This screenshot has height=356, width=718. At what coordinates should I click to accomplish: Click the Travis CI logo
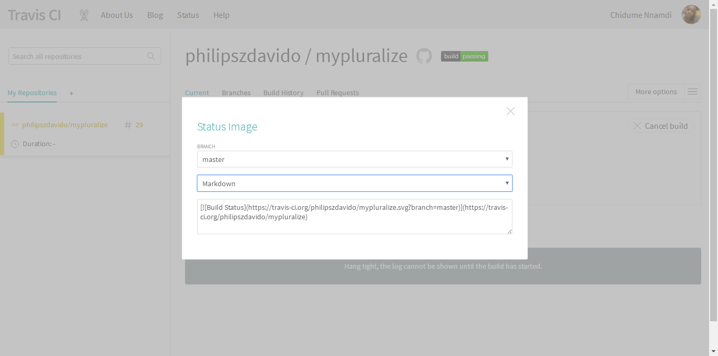pos(34,15)
